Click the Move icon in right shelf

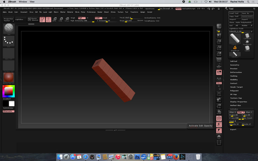(x=219, y=100)
